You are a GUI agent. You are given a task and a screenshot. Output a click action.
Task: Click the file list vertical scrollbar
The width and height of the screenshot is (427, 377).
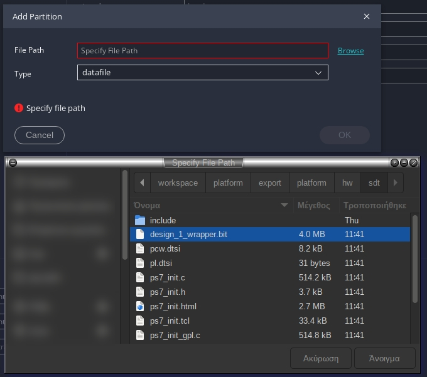click(x=414, y=259)
